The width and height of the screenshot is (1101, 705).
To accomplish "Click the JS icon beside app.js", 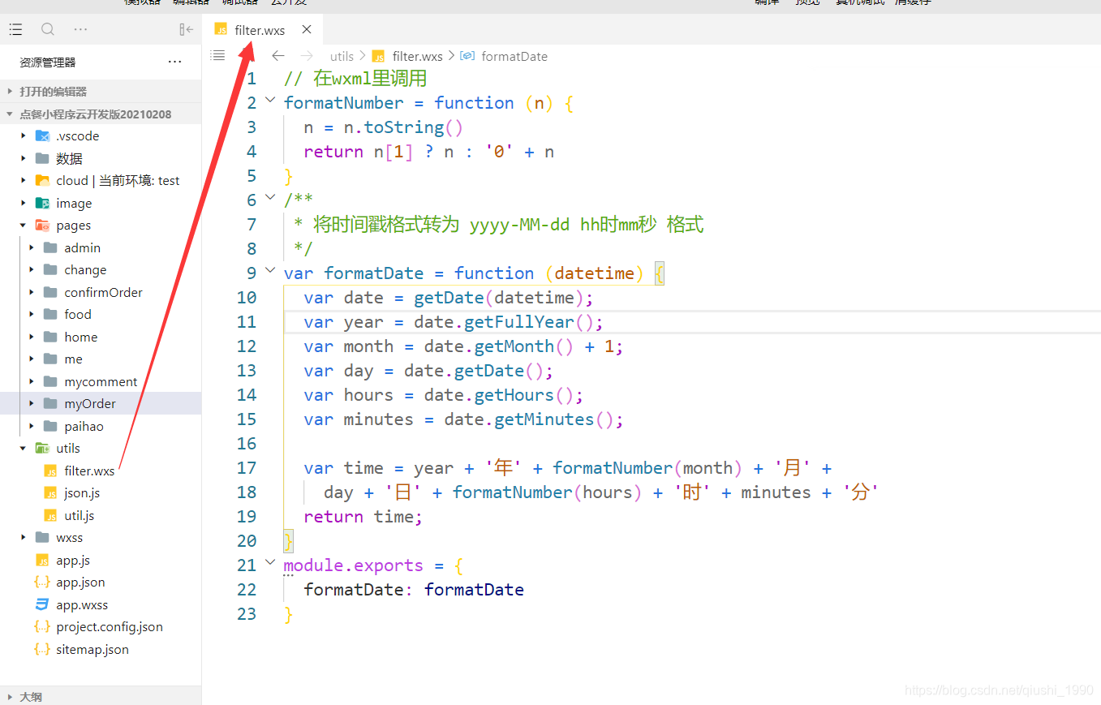I will pos(42,561).
